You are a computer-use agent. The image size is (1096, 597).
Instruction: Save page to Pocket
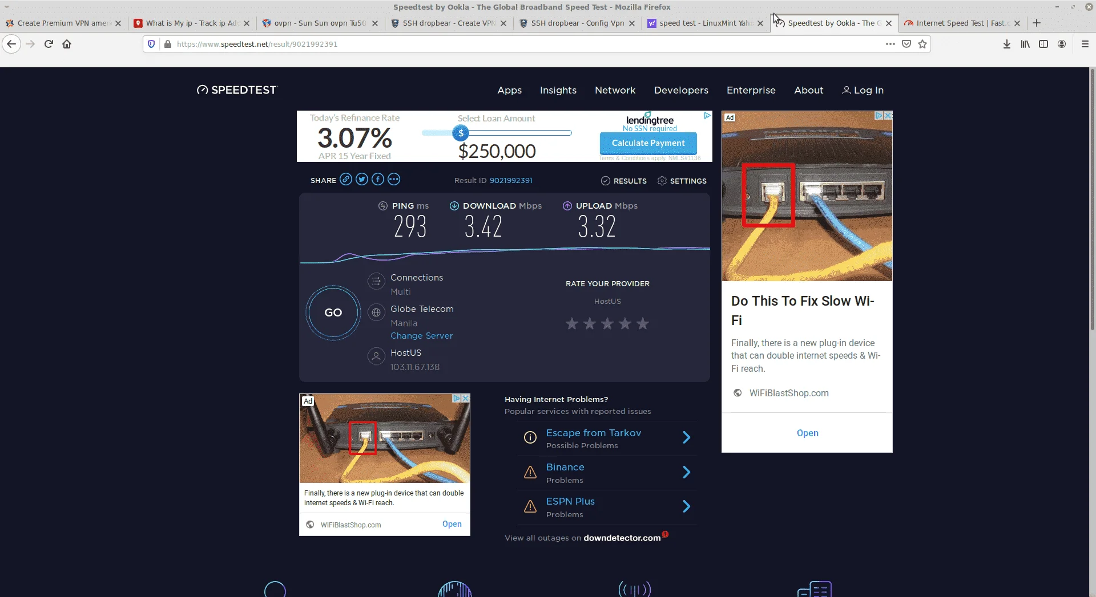click(906, 44)
